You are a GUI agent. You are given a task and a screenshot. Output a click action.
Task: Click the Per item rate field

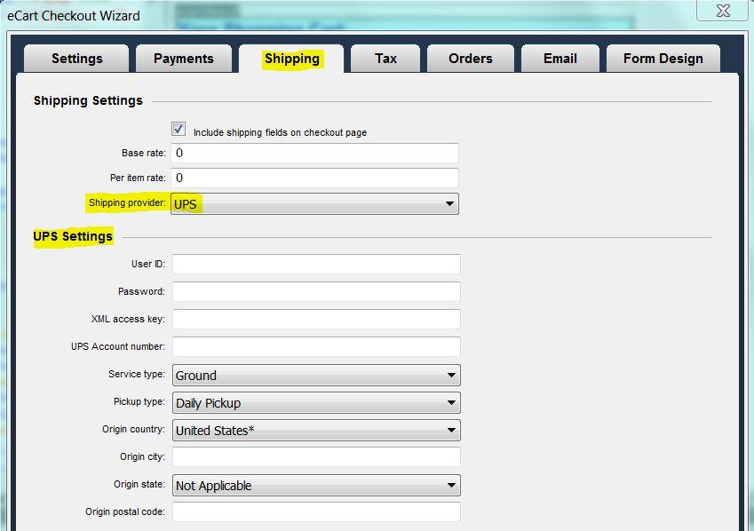point(315,178)
